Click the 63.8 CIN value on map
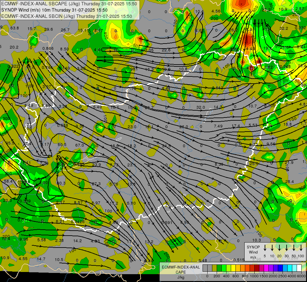 (15, 28)
